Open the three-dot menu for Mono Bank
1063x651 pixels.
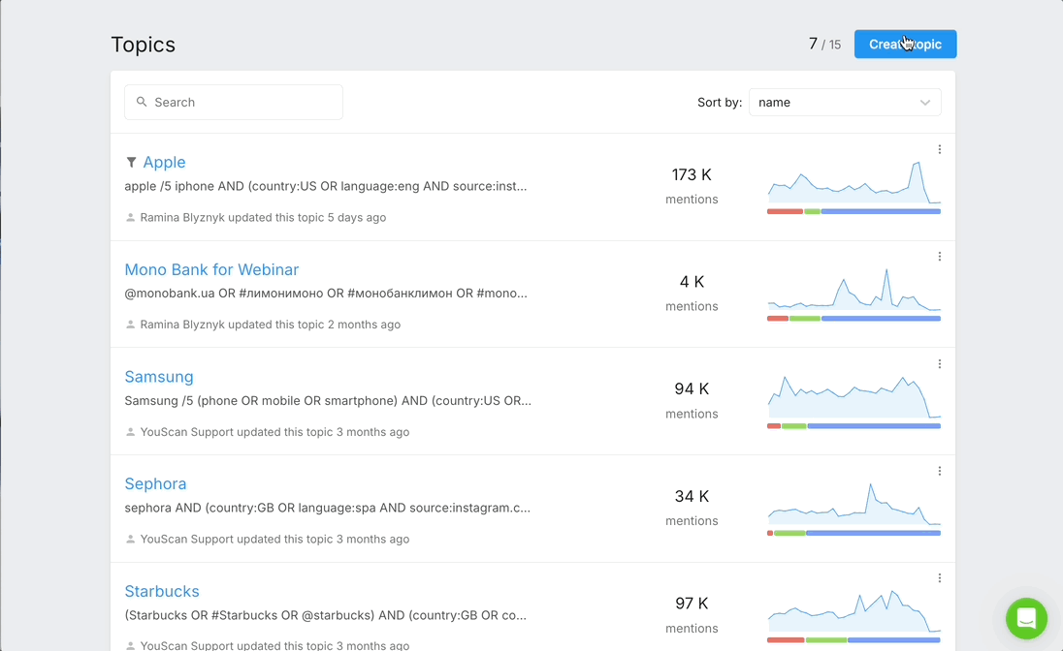940,257
